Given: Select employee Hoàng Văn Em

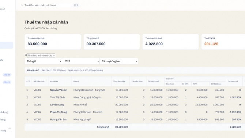Looking at the screenshot, I should click(58, 119).
